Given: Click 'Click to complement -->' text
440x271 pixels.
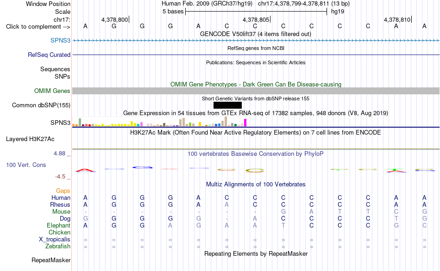Looking at the screenshot, I should tap(38, 27).
